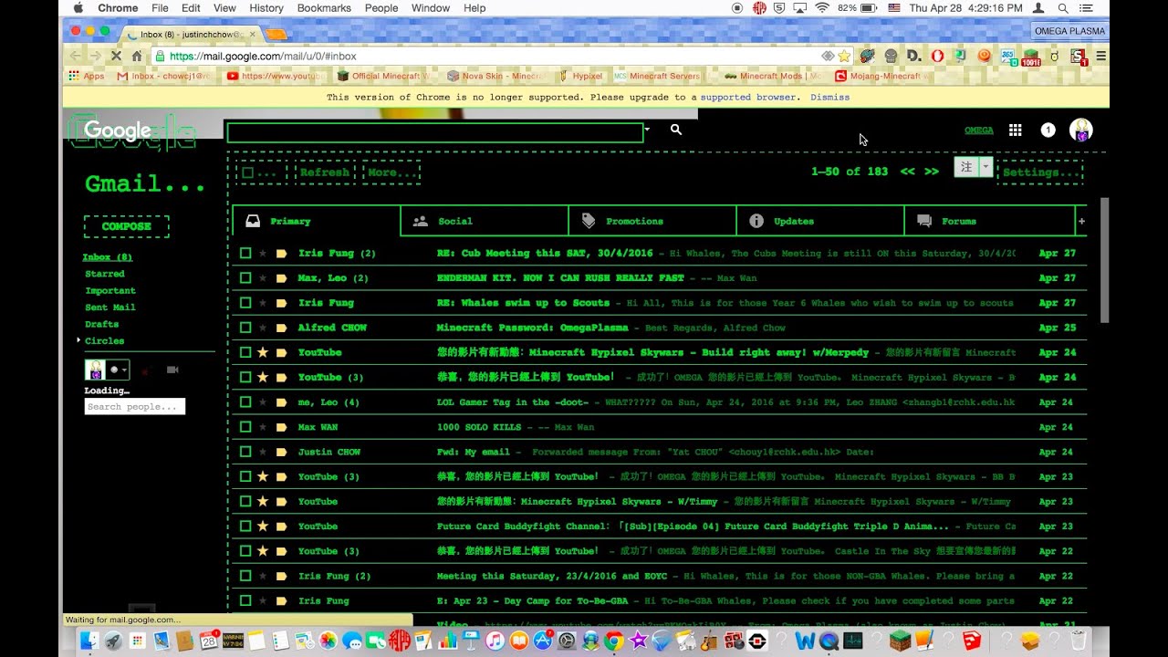Switch to the Promotions tab

pos(652,221)
